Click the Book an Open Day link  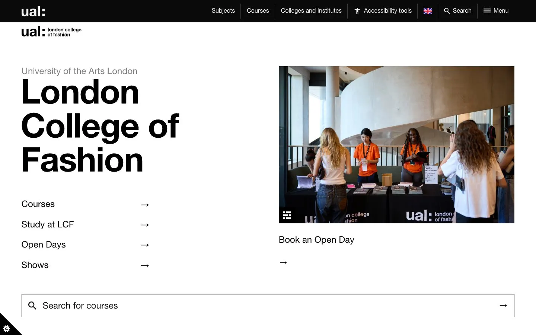pos(316,240)
